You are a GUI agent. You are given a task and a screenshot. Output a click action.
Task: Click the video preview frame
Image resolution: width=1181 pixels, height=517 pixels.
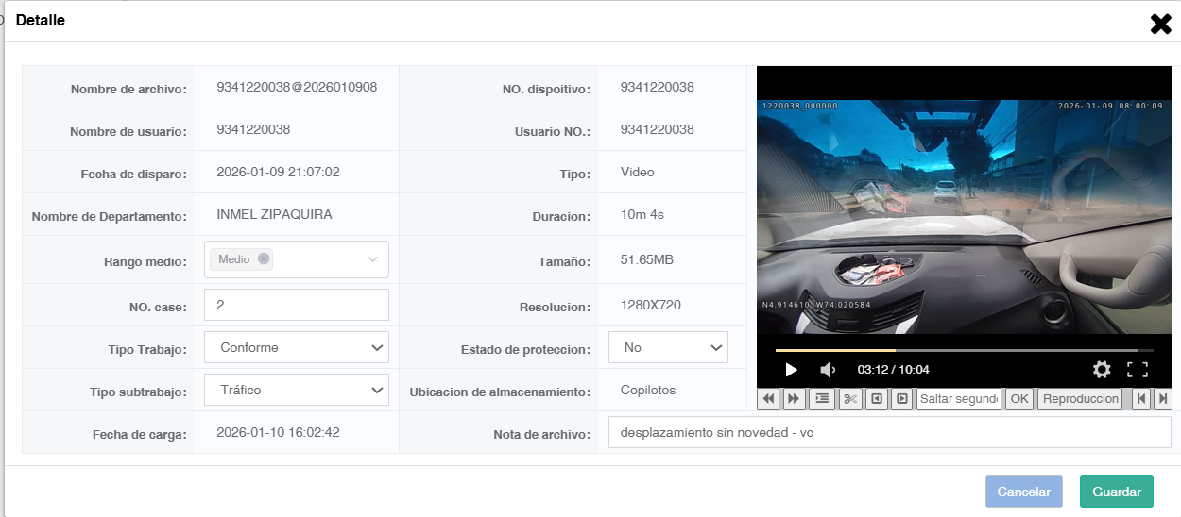pos(965,216)
